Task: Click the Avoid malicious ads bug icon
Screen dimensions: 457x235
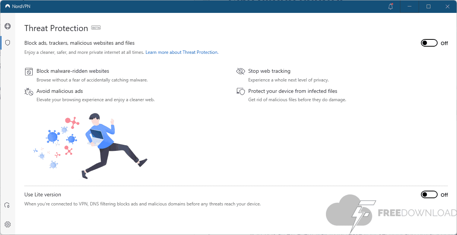Action: (x=29, y=91)
